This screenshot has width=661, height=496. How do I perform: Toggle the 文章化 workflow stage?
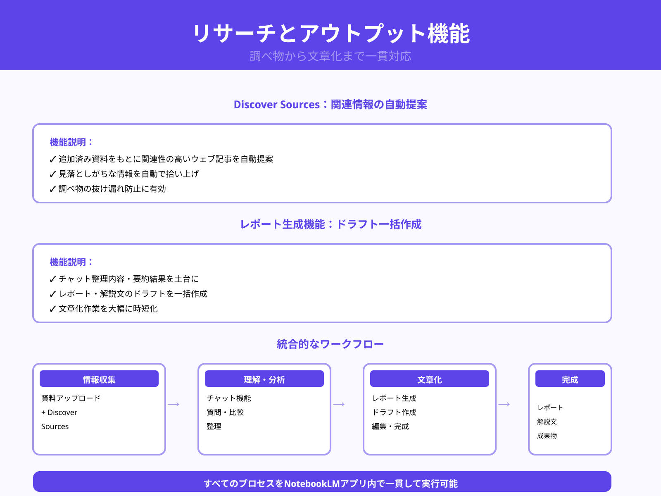430,409
